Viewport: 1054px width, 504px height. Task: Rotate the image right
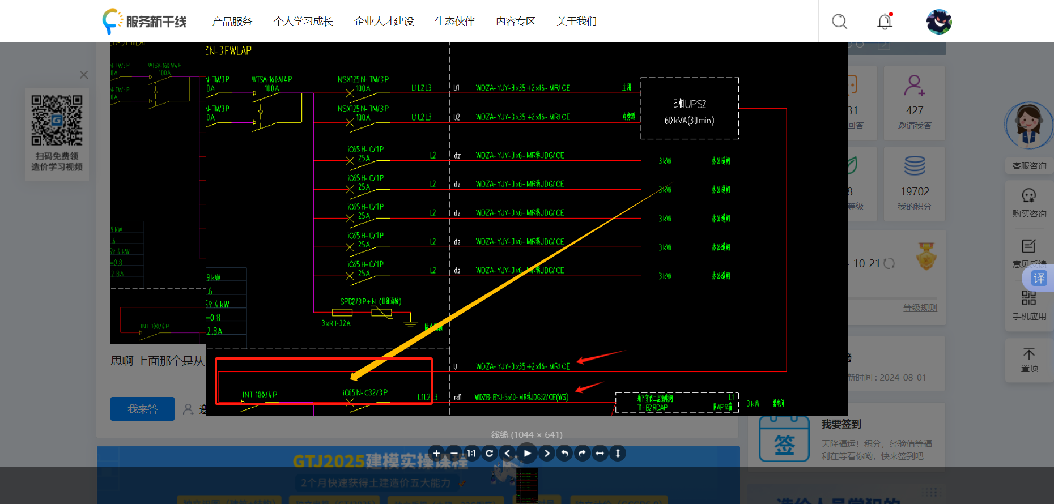coord(582,453)
